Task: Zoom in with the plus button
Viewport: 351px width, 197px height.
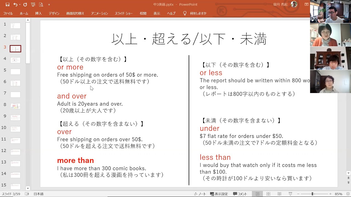Action: [330, 194]
